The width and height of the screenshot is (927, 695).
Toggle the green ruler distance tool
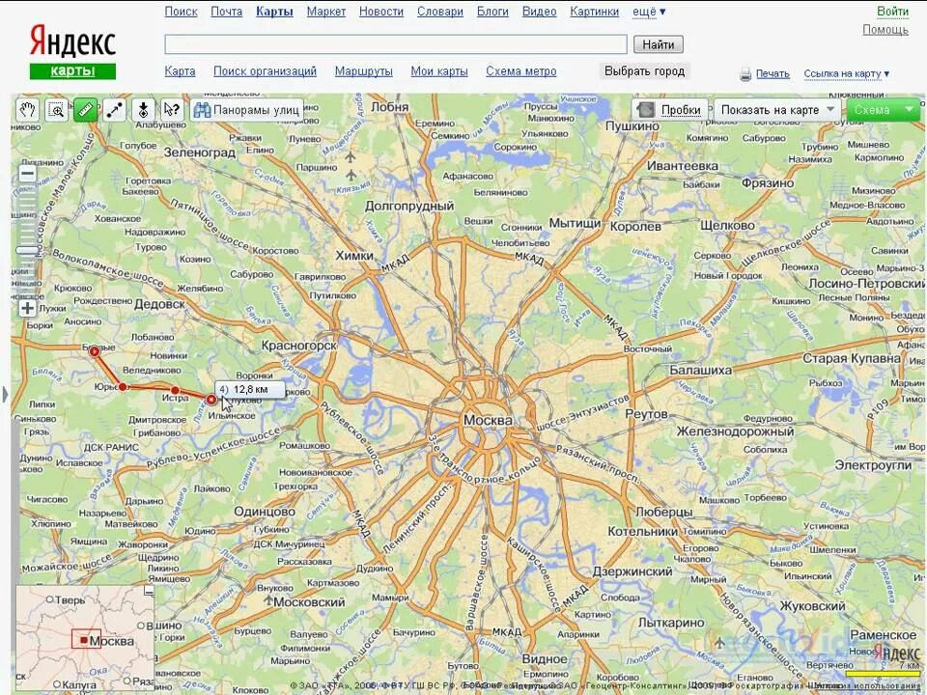85,109
